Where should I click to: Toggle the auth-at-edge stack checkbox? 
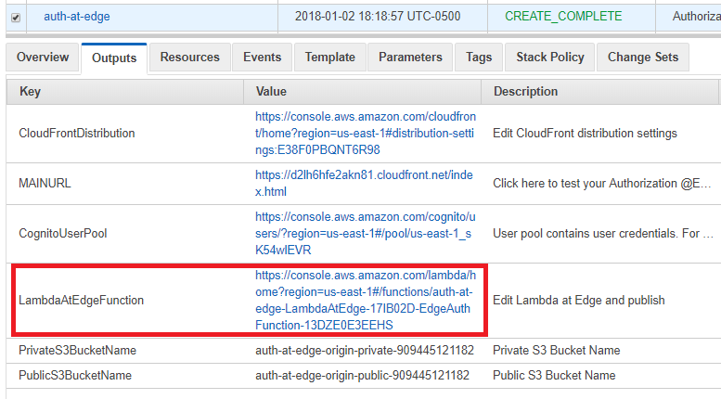click(16, 18)
